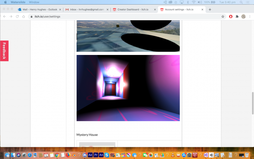This screenshot has width=254, height=159.
Task: Open VLC from the dock
Action: pos(173,155)
